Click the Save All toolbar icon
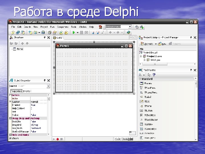The width and height of the screenshot is (205, 154). point(50,32)
